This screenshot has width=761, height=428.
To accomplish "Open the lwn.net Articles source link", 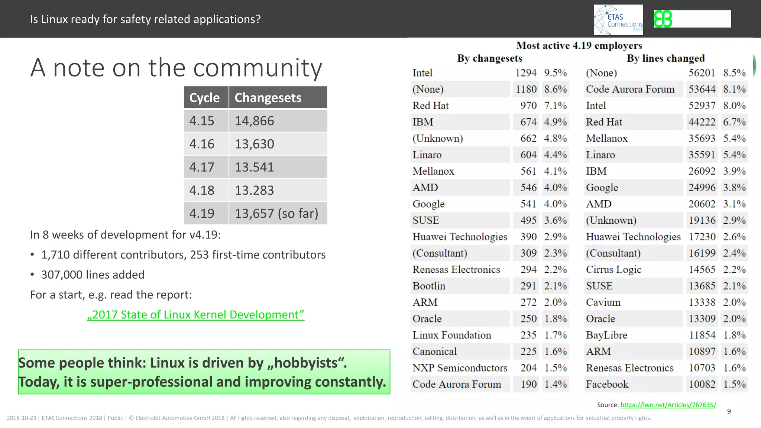I will tap(668, 405).
